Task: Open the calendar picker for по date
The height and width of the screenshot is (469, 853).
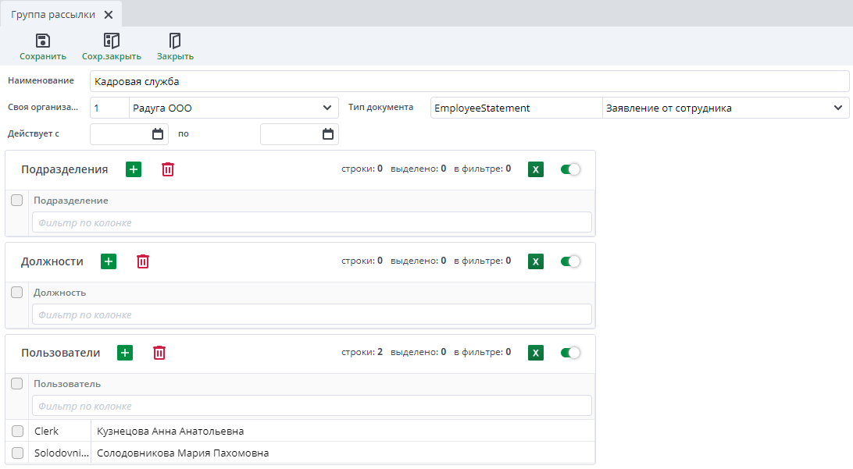Action: coord(328,134)
